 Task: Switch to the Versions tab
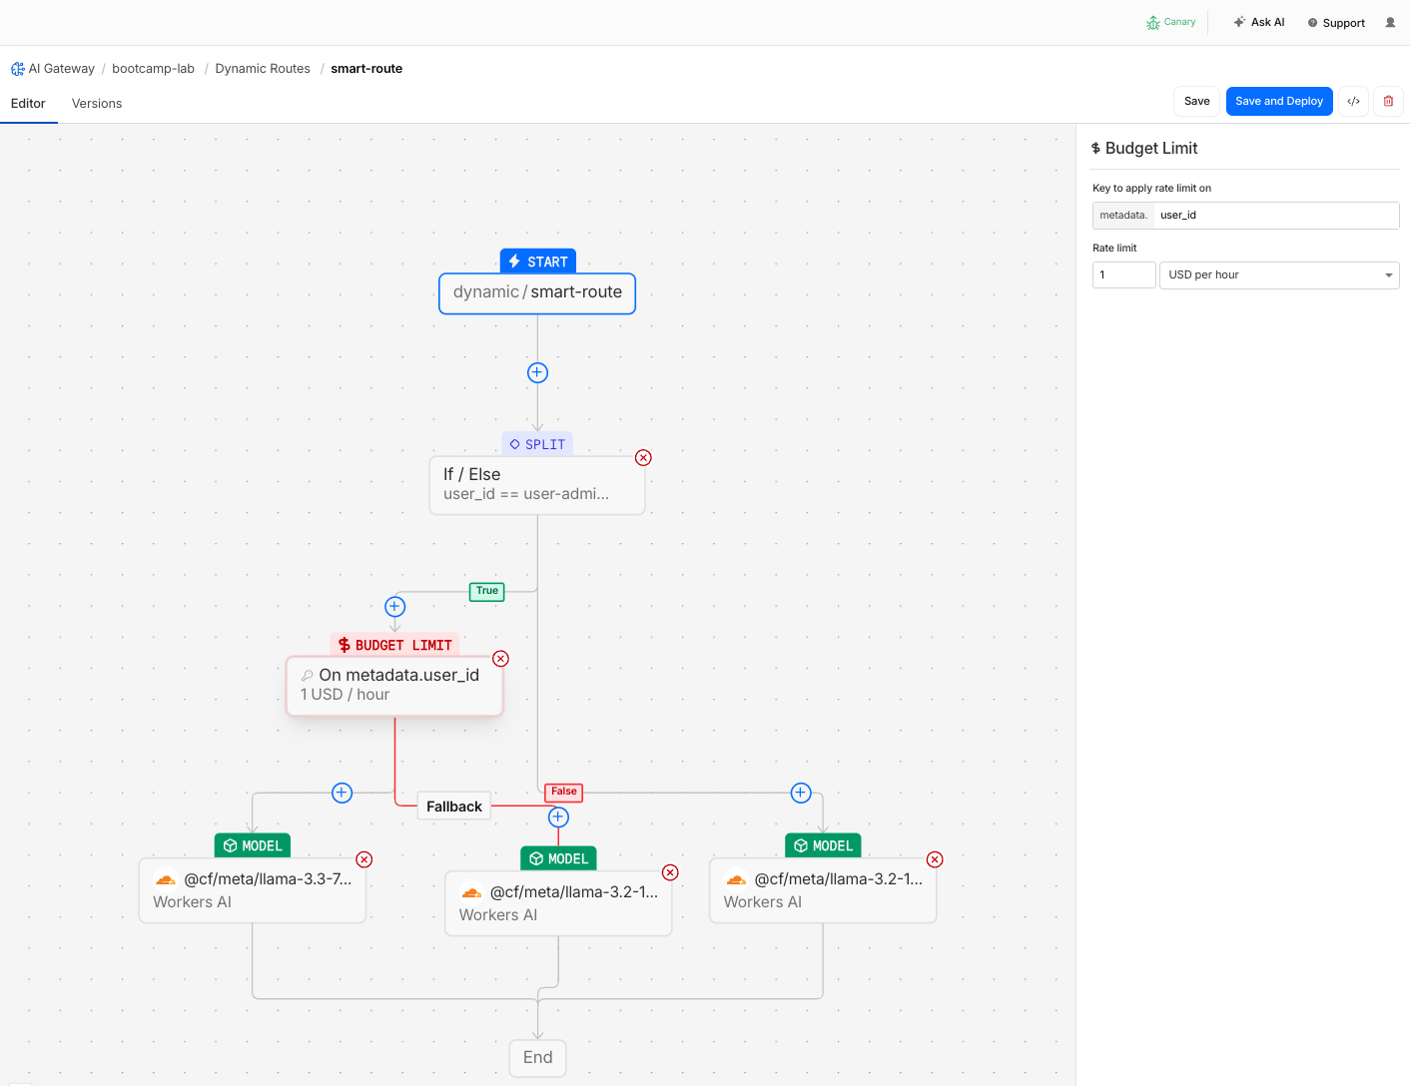pyautogui.click(x=97, y=104)
